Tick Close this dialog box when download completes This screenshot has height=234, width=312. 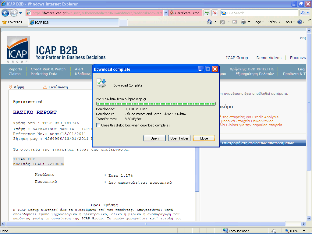point(98,125)
